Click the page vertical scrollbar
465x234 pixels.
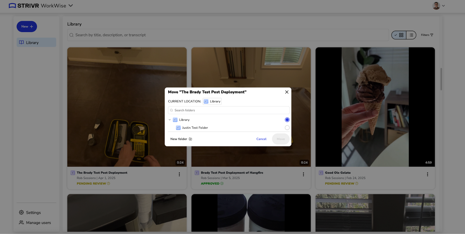pos(441,79)
